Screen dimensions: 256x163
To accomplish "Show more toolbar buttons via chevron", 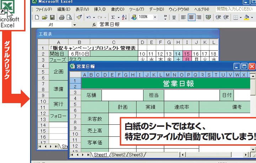I will coord(165,17).
